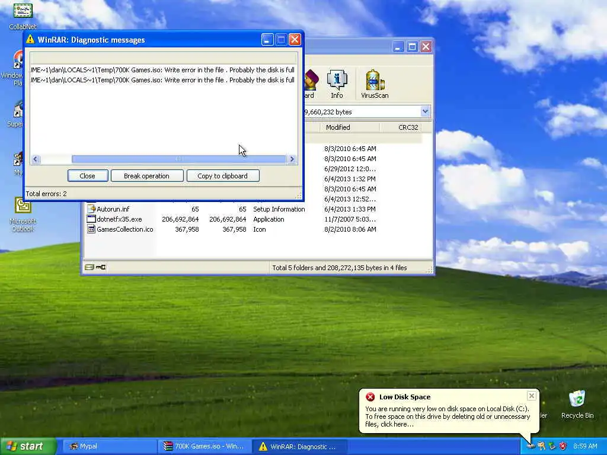Select the Microsoft Outlook desktop icon
This screenshot has width=607, height=455.
(x=23, y=214)
